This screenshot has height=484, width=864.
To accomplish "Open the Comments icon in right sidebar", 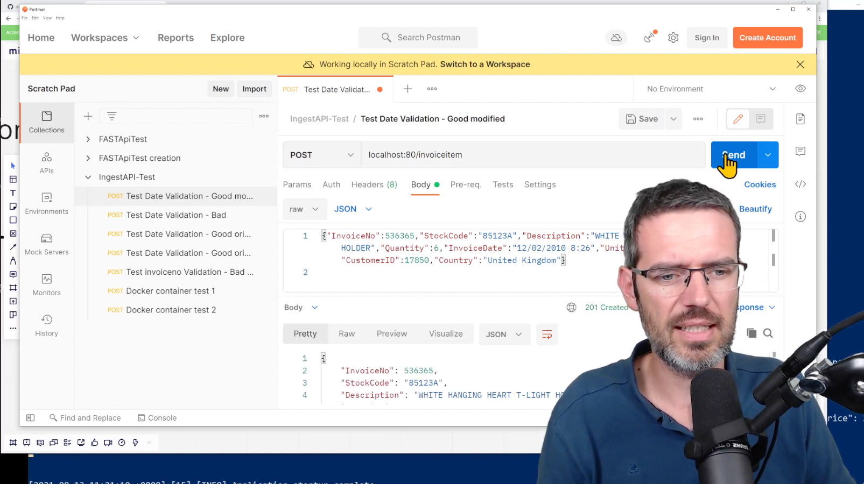I will click(x=800, y=152).
